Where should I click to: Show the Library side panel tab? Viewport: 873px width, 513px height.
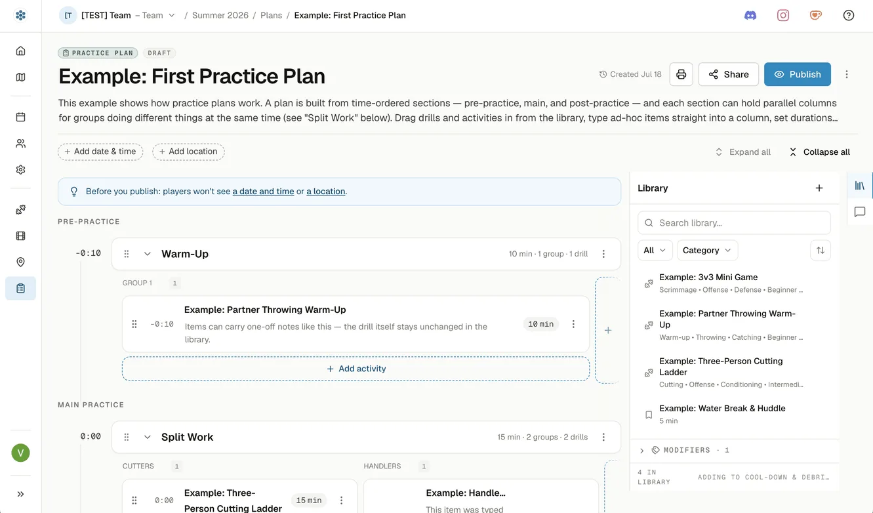tap(860, 186)
